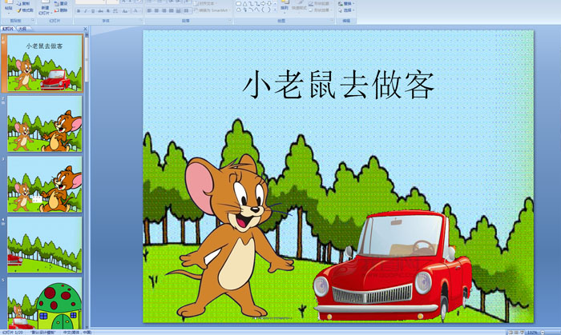This screenshot has width=561, height=335.
Task: Select slide 2 thumbnail with two mice
Action: pyautogui.click(x=45, y=124)
